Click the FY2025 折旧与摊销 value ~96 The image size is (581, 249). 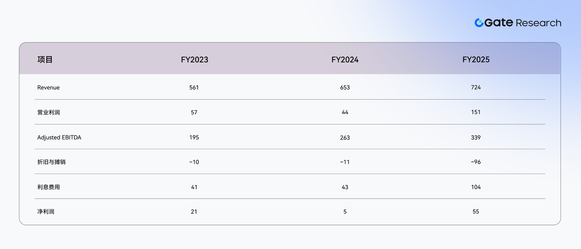click(x=476, y=162)
